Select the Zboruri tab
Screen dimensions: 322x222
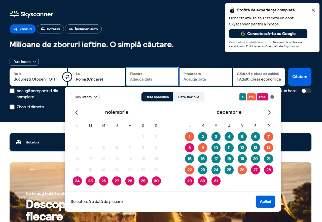[23, 29]
